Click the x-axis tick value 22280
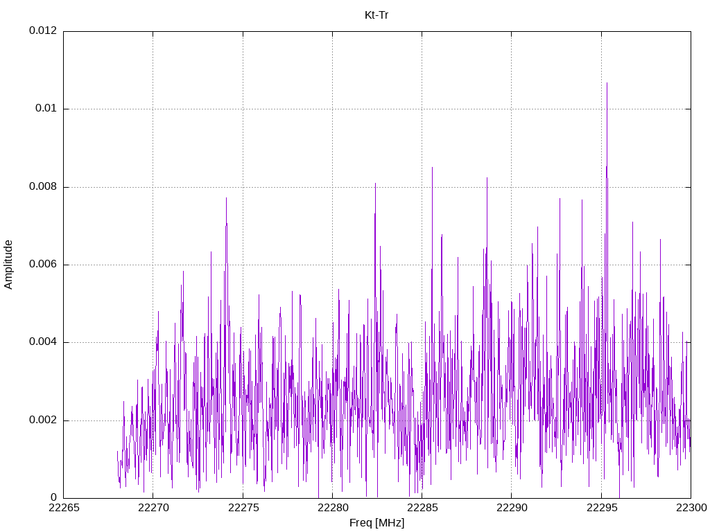 [x=333, y=508]
